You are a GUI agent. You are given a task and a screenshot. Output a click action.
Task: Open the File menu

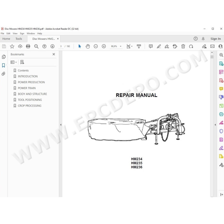3,33
